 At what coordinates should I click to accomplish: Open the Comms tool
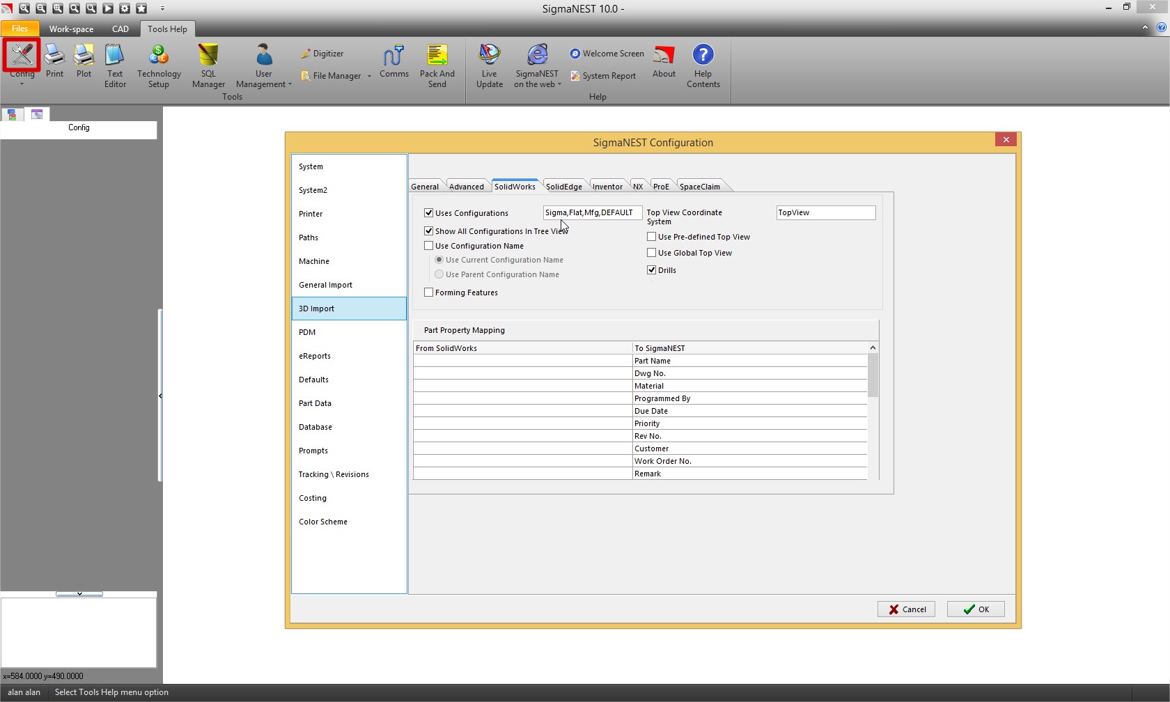(393, 61)
